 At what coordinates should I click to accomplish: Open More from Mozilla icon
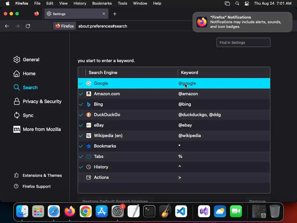point(17,129)
